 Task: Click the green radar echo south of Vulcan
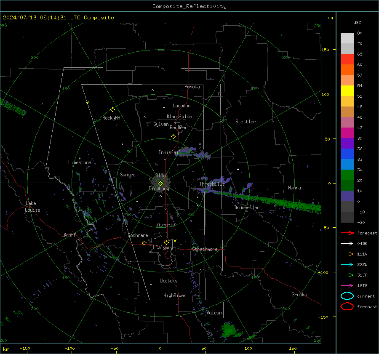coord(229,330)
